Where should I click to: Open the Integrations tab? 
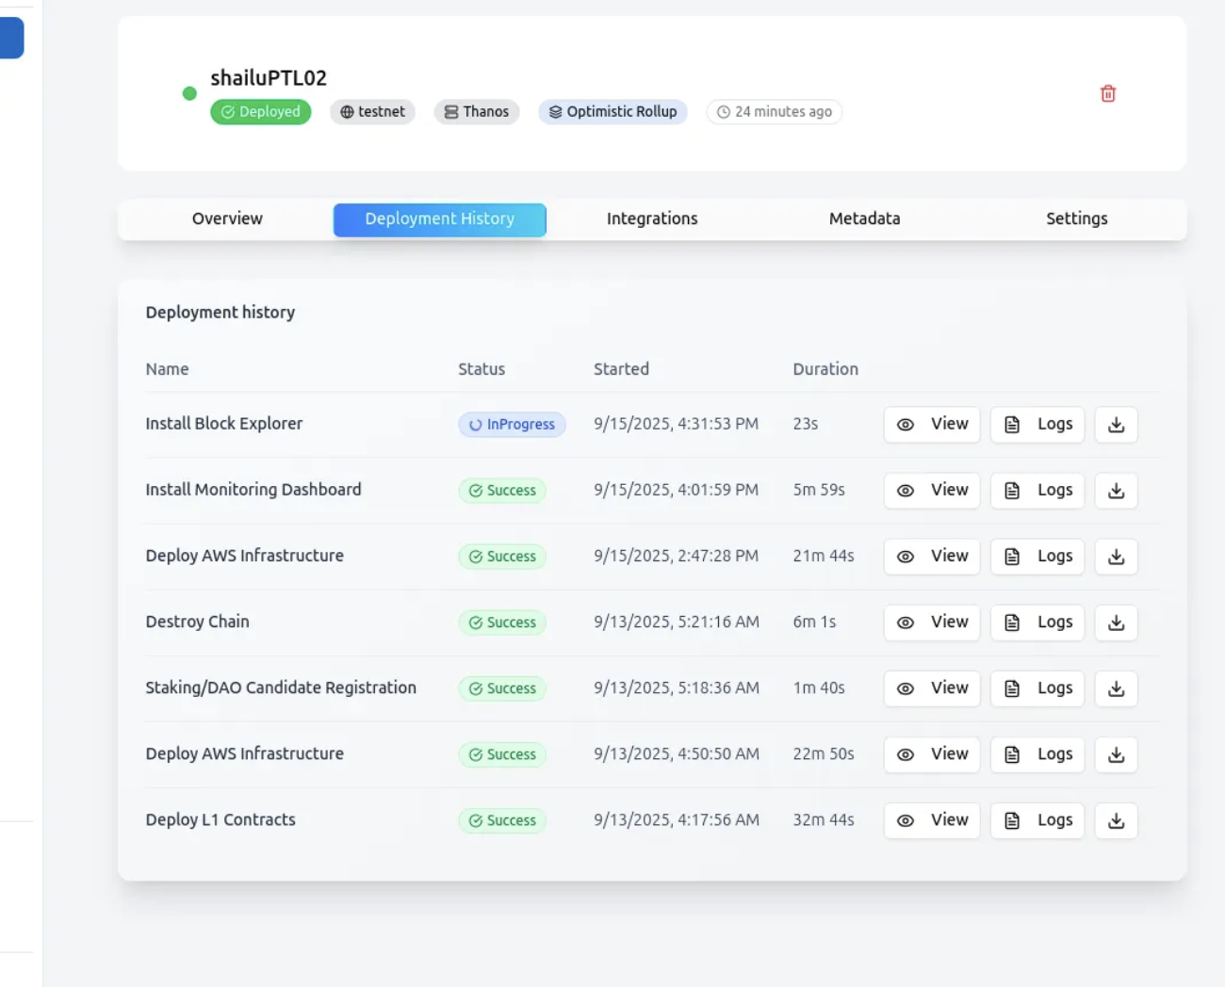pyautogui.click(x=652, y=218)
